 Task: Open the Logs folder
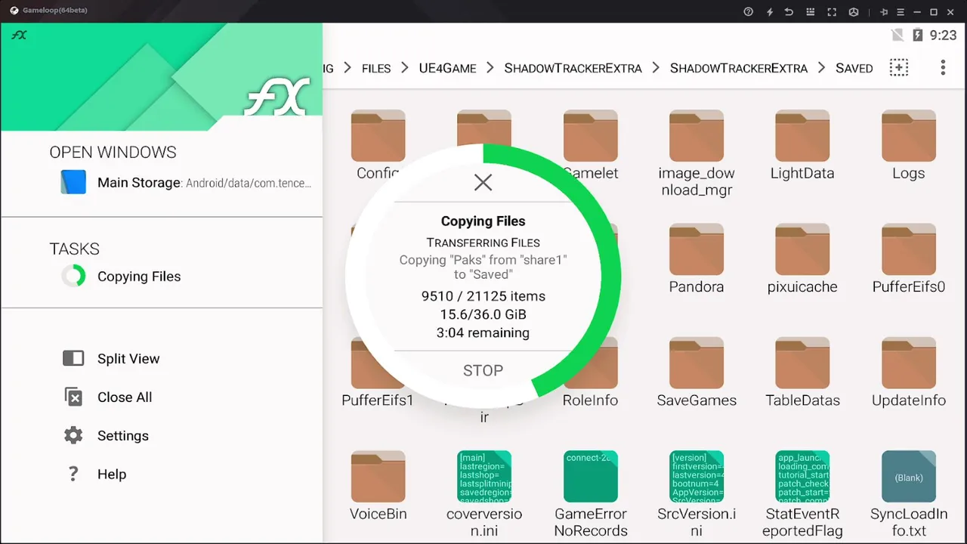908,145
